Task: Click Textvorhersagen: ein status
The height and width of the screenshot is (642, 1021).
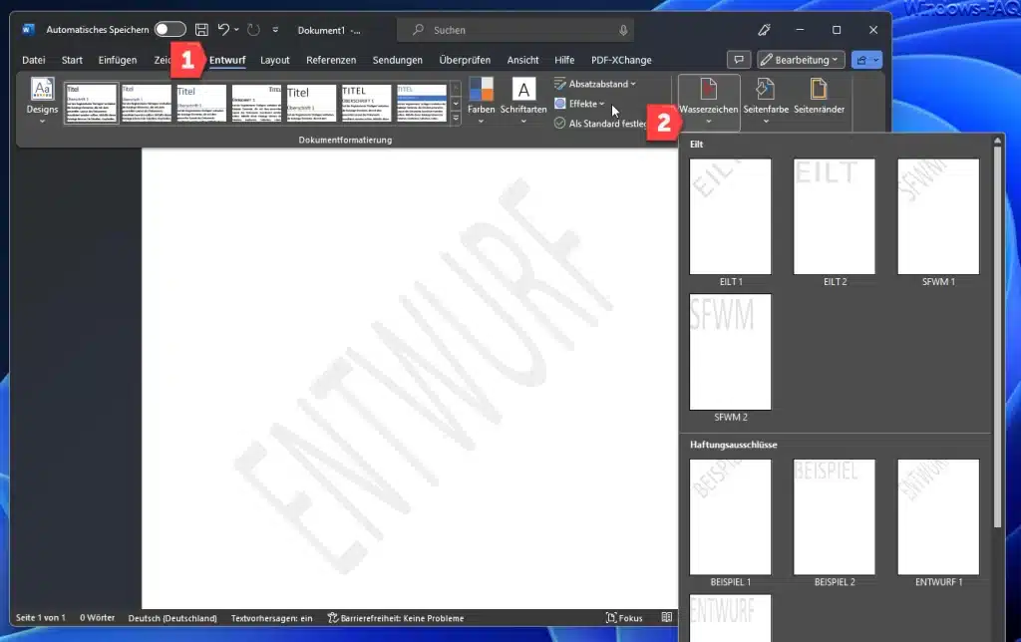Action: pyautogui.click(x=271, y=618)
